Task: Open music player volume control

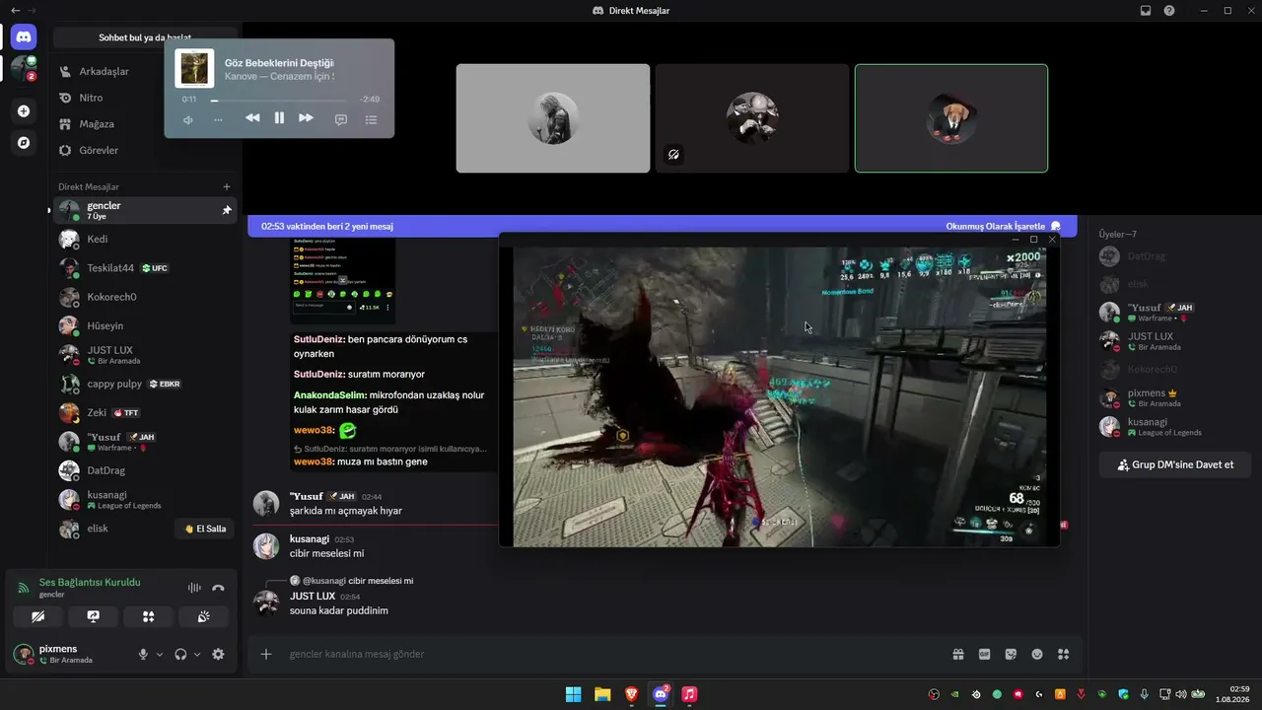Action: pyautogui.click(x=188, y=119)
